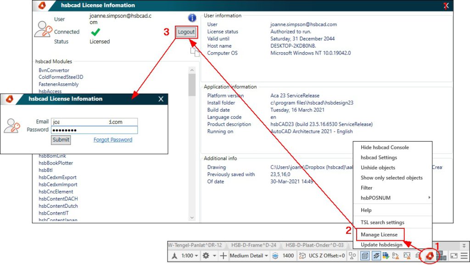Select ColdFormedSteel3D module
This screenshot has height=265, width=470.
click(x=61, y=77)
